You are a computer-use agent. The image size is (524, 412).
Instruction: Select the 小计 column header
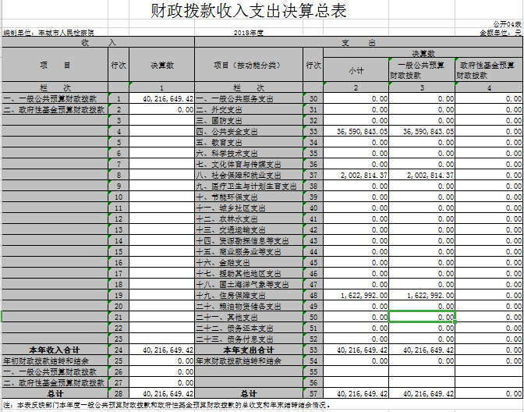click(x=356, y=70)
